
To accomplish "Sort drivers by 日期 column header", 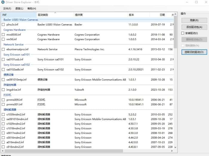I will pos(162,15).
